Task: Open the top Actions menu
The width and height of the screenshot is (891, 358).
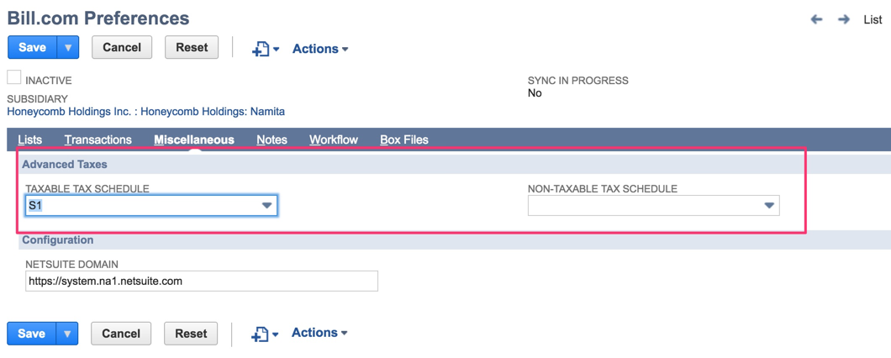Action: (x=319, y=49)
